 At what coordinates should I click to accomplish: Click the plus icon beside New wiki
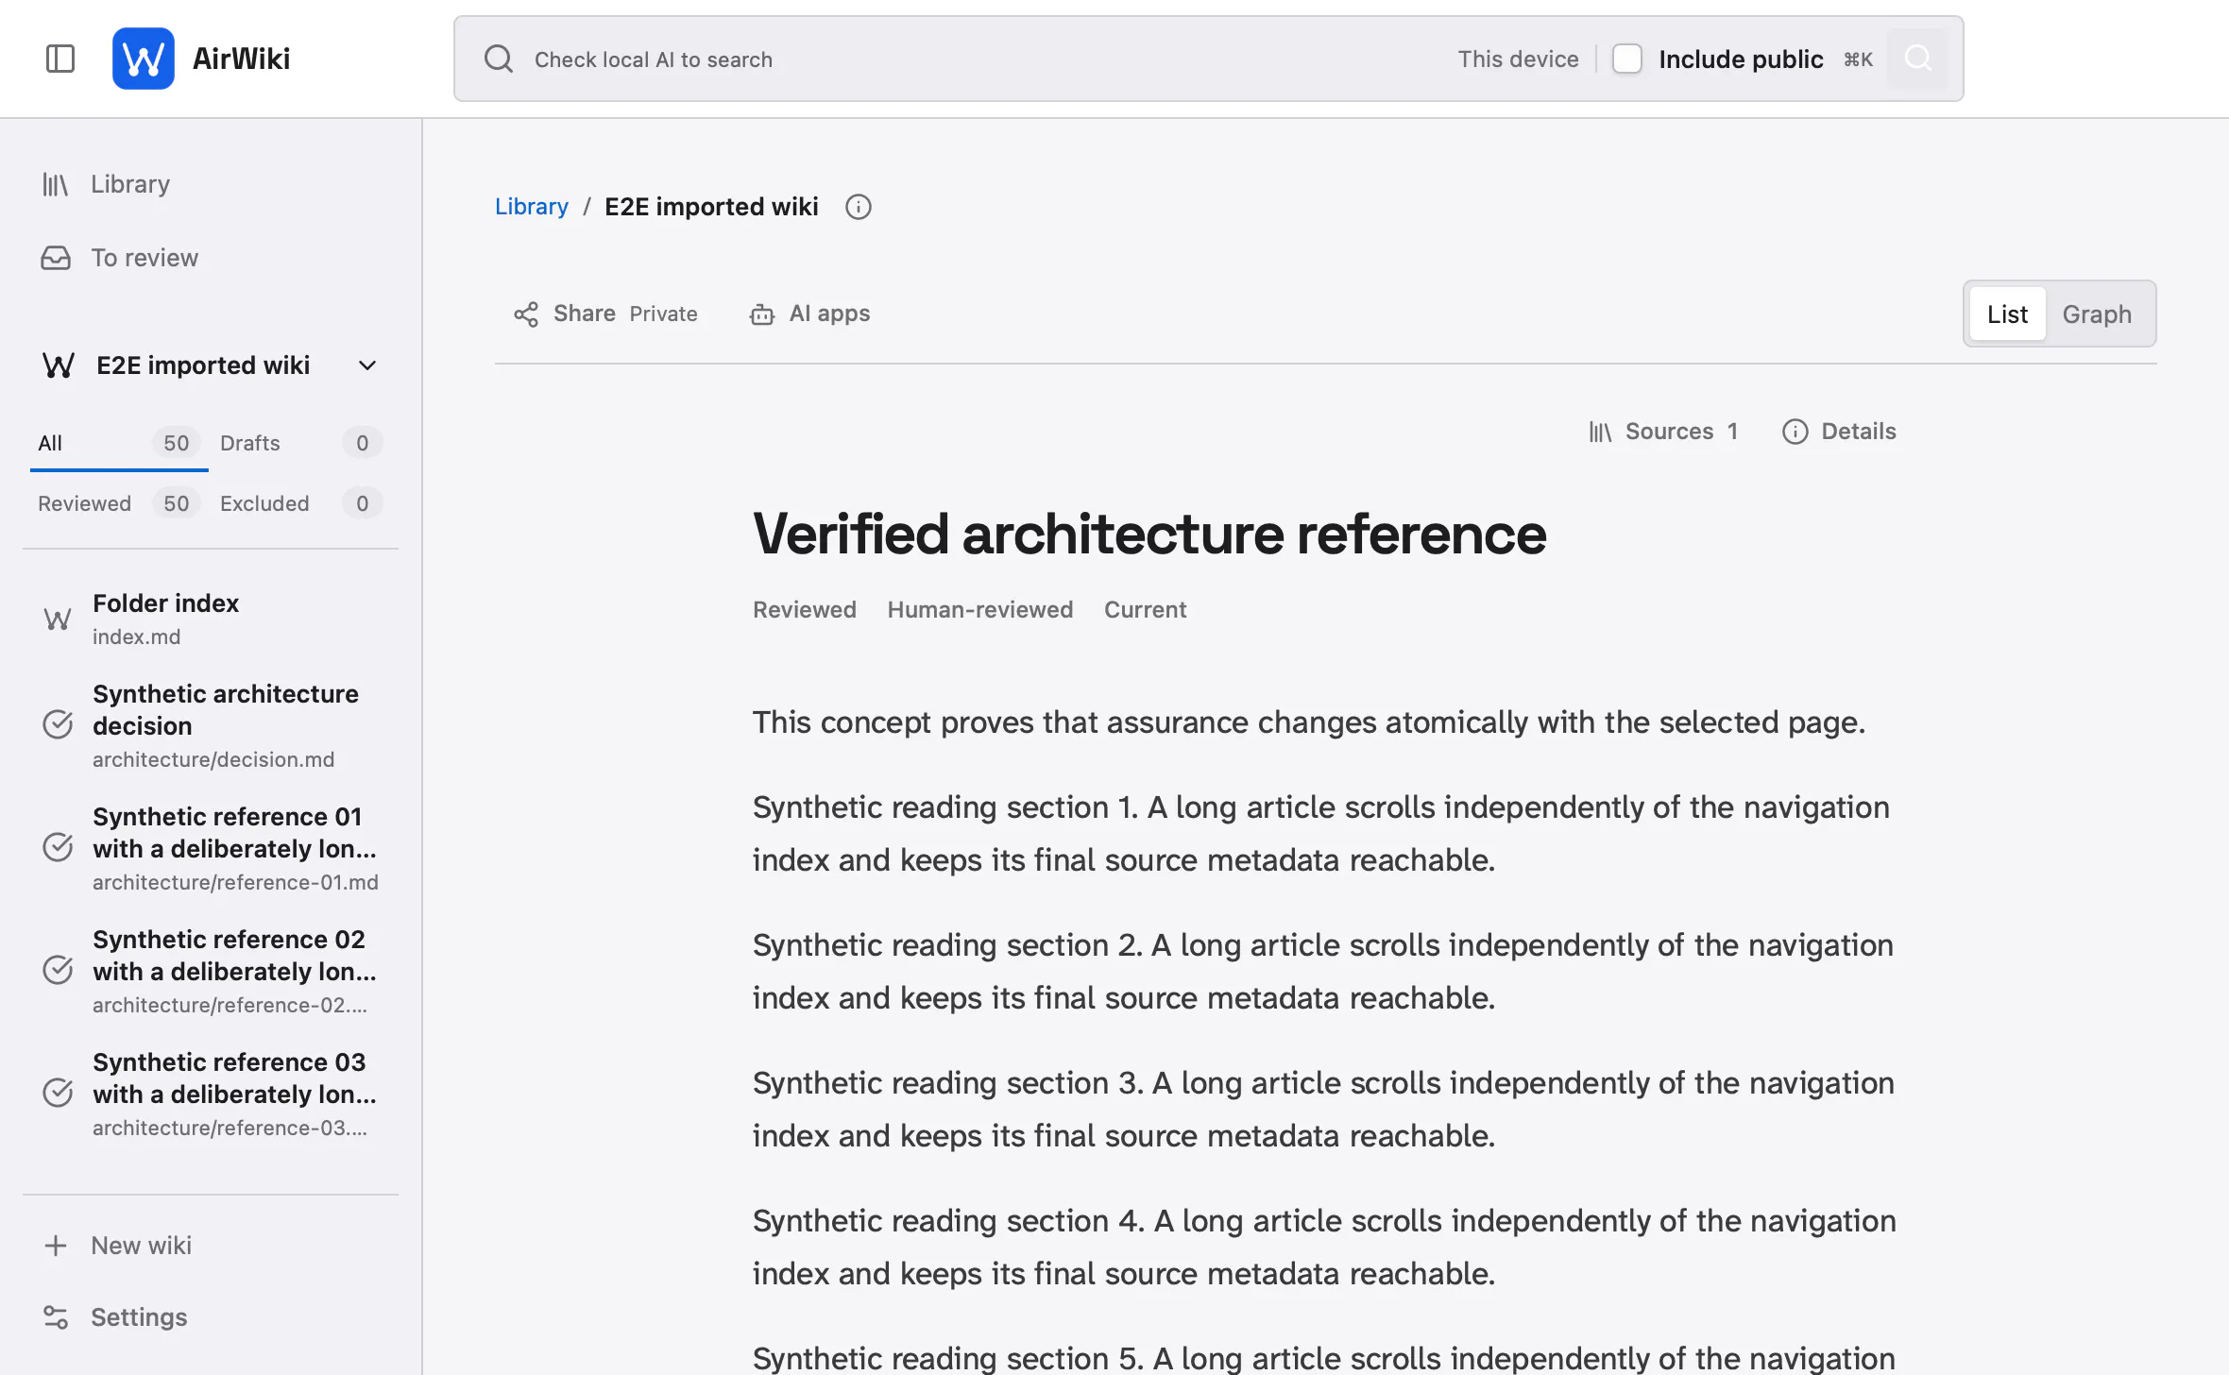point(56,1246)
